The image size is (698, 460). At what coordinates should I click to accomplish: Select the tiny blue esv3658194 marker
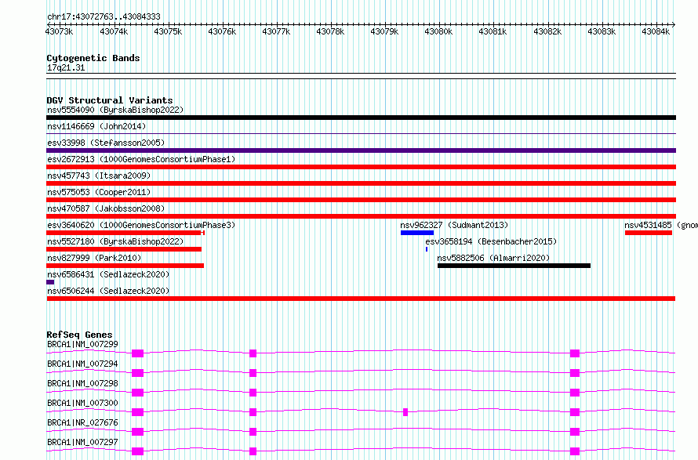pos(427,249)
